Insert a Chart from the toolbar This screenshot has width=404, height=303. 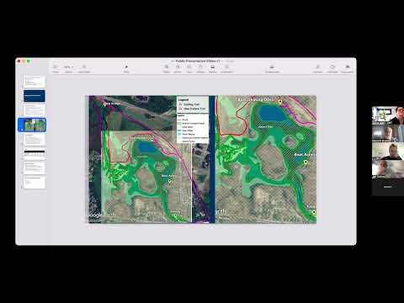point(178,68)
